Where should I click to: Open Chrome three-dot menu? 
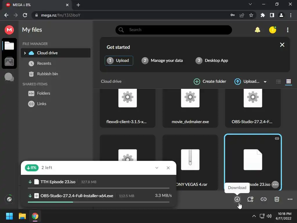pos(291,15)
